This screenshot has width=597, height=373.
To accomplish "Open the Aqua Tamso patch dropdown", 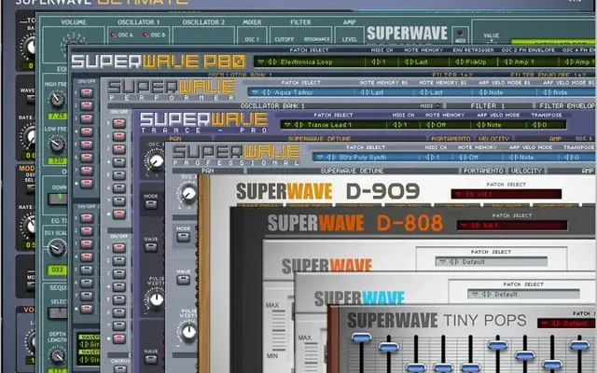I will click(293, 92).
